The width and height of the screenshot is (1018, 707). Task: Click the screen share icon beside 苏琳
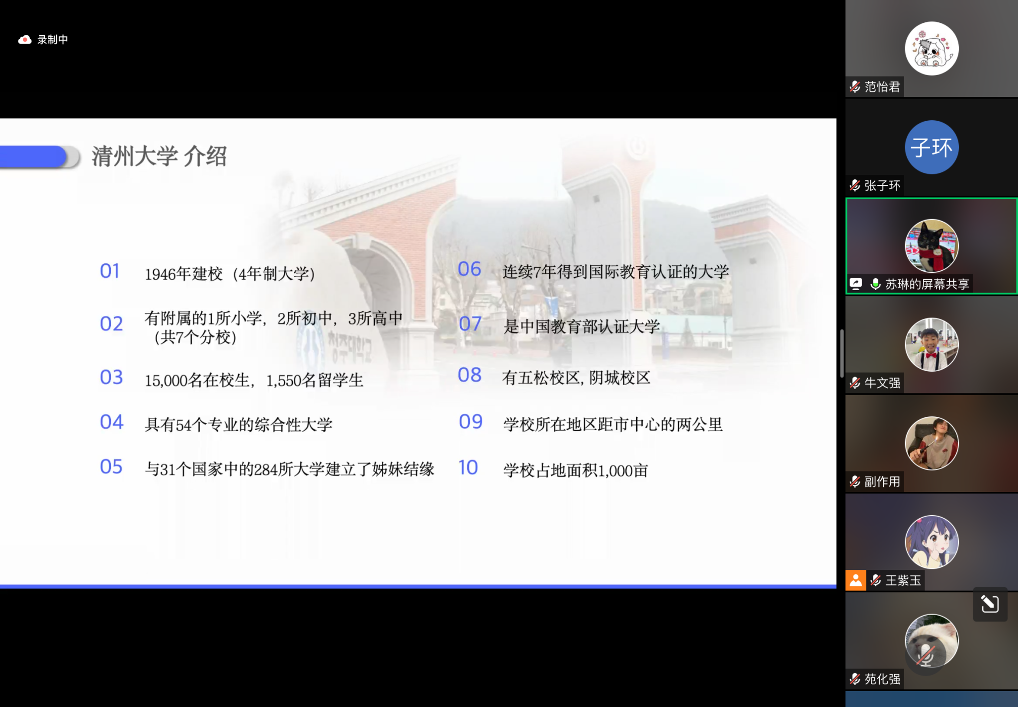click(x=856, y=284)
